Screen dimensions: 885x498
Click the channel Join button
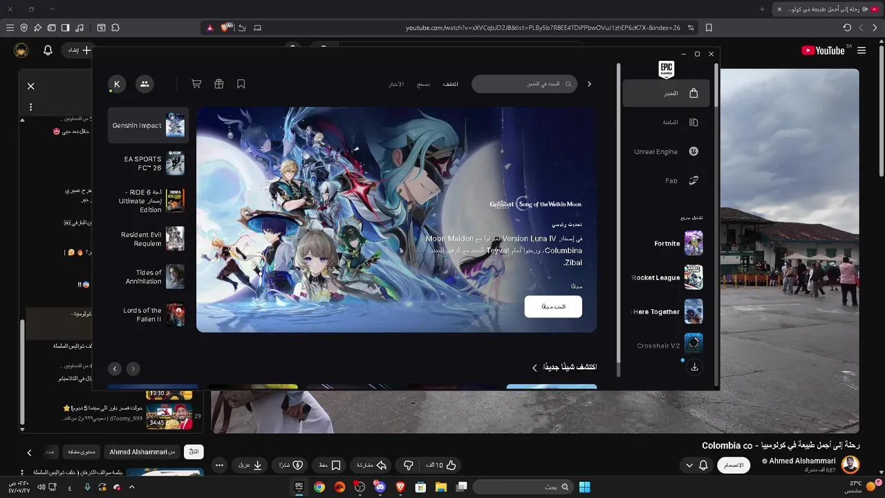(x=734, y=465)
